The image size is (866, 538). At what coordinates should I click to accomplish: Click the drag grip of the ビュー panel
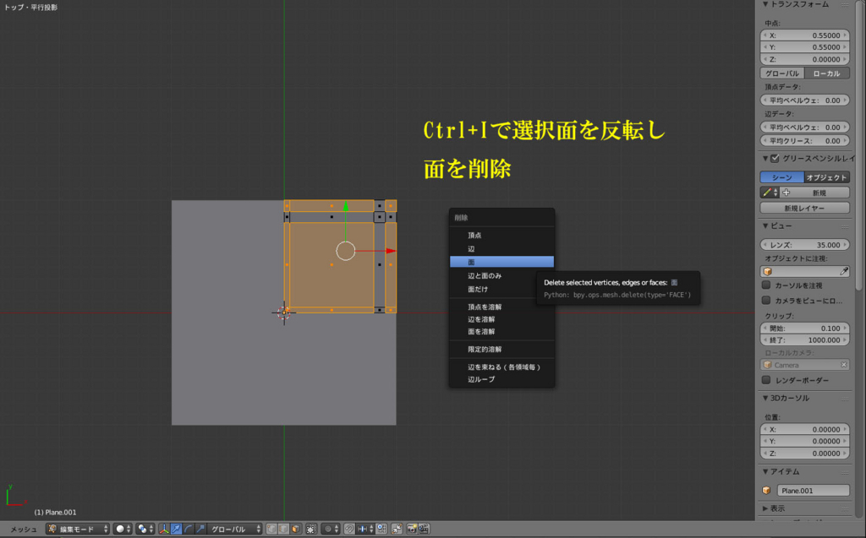point(845,226)
